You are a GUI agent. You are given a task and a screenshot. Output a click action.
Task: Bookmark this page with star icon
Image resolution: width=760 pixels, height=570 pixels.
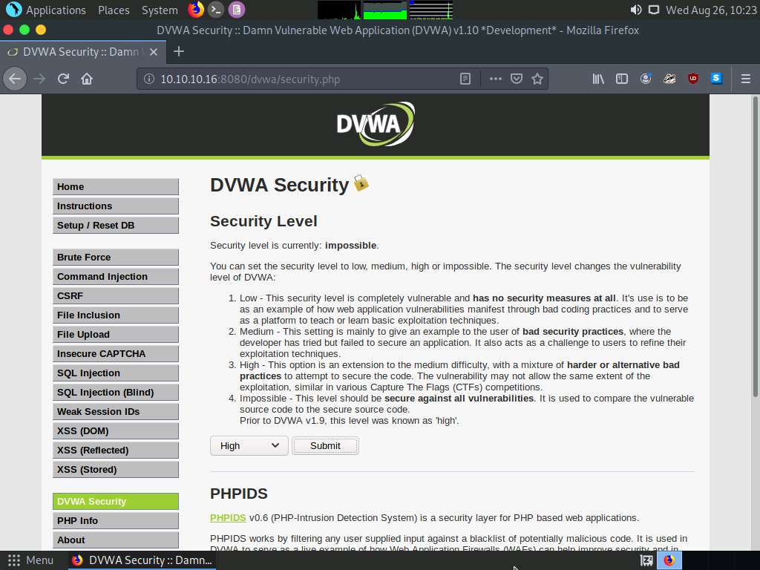[537, 79]
